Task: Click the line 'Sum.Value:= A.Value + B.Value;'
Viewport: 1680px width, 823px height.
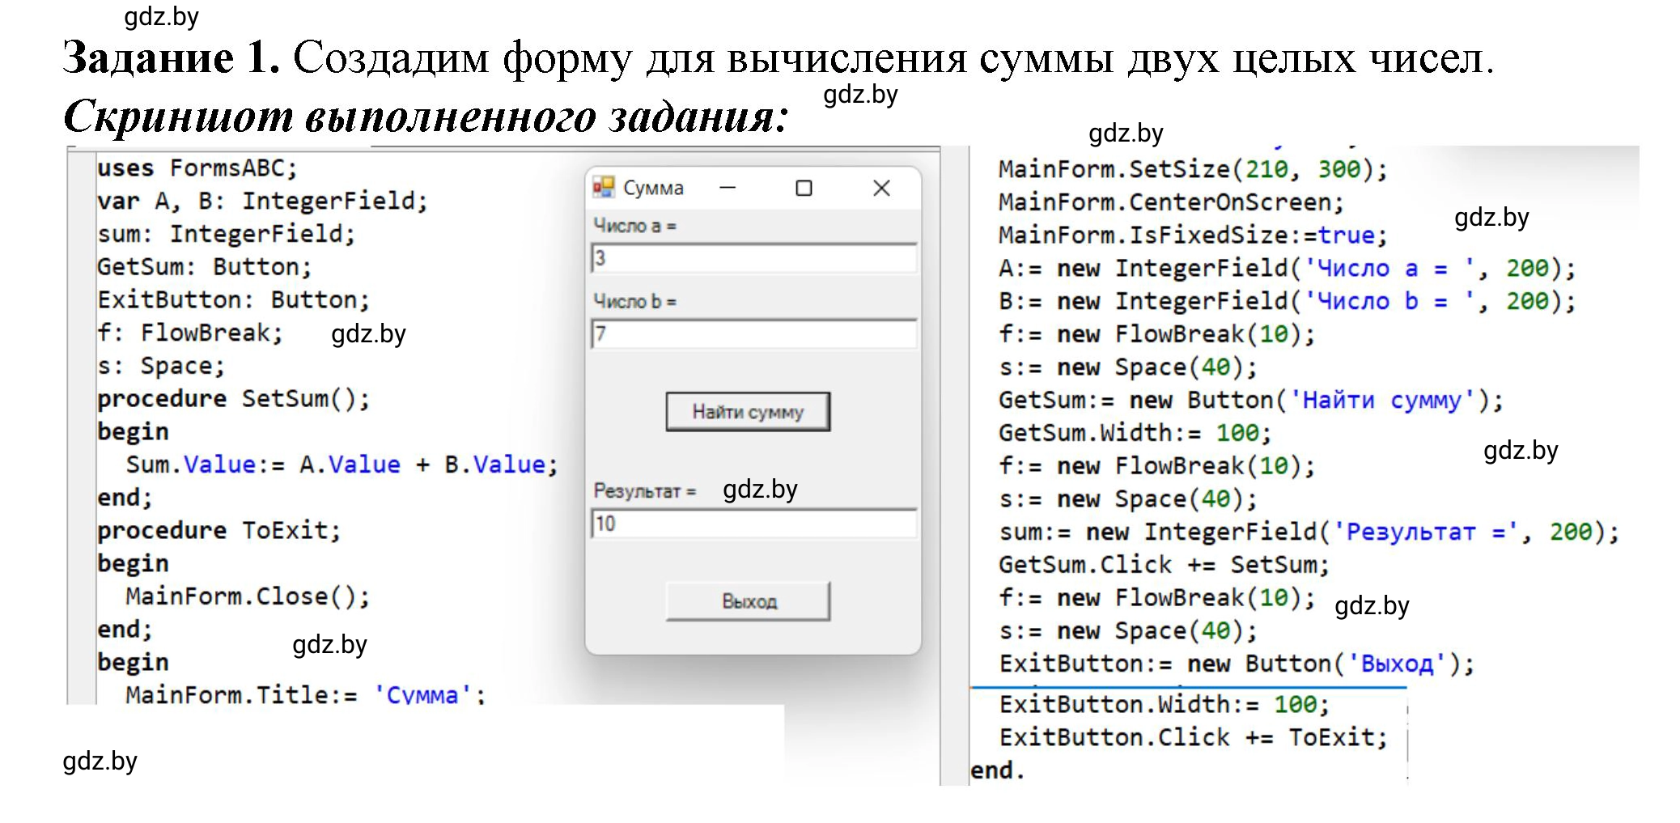Action: point(342,465)
